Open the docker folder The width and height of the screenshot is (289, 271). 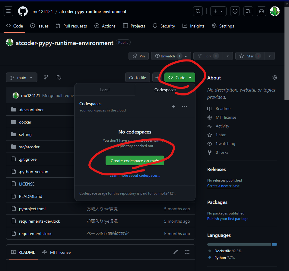(x=25, y=122)
